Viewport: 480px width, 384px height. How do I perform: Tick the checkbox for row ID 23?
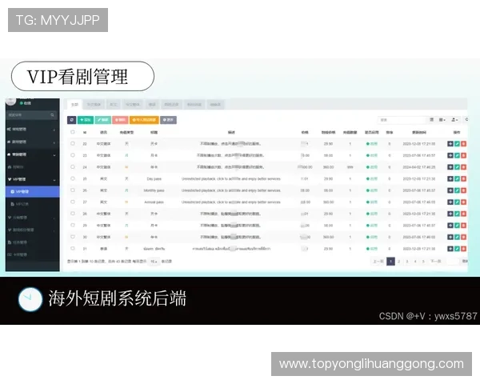click(73, 155)
